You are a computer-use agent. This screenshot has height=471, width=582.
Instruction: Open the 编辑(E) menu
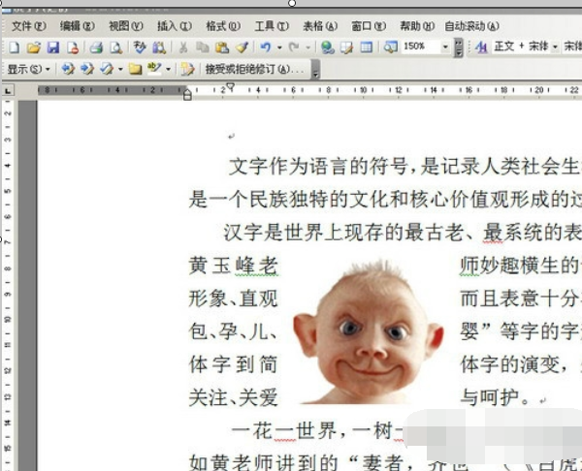pyautogui.click(x=78, y=26)
